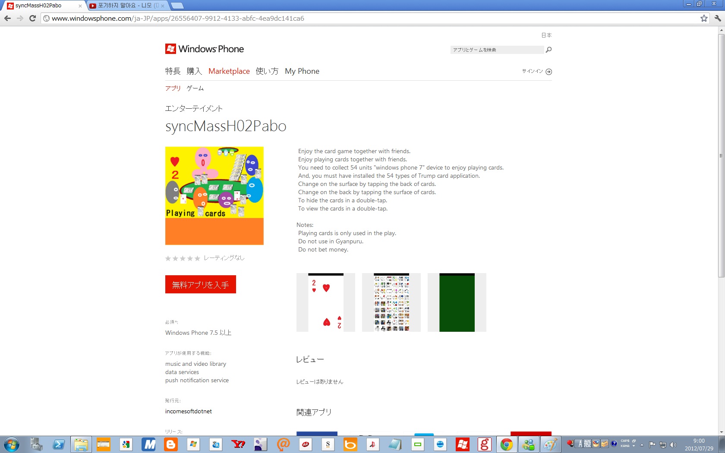Viewport: 725px width, 453px height.
Task: Open Windows Live Messenger on the taskbar
Action: pyautogui.click(x=528, y=444)
